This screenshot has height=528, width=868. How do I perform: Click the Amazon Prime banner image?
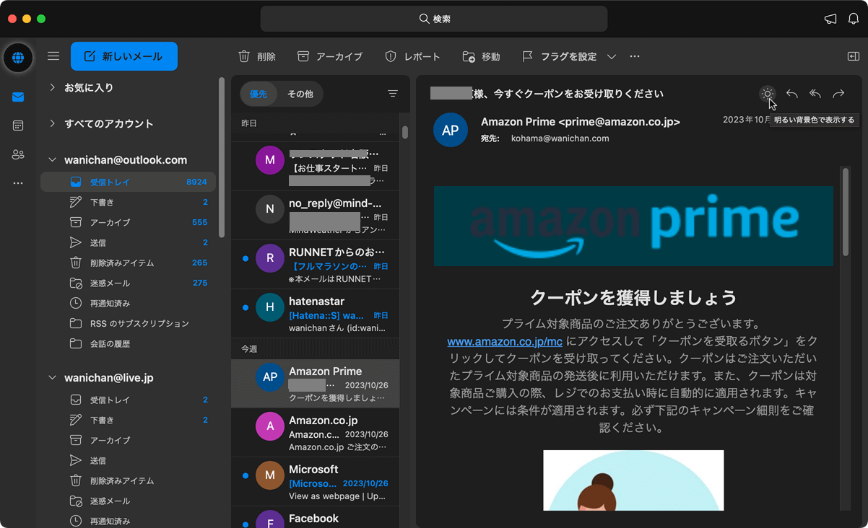633,226
